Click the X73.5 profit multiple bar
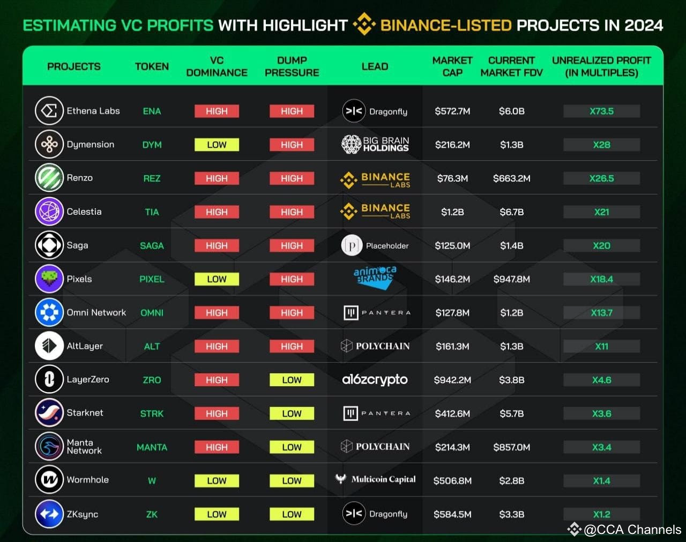This screenshot has width=686, height=542. tap(601, 111)
